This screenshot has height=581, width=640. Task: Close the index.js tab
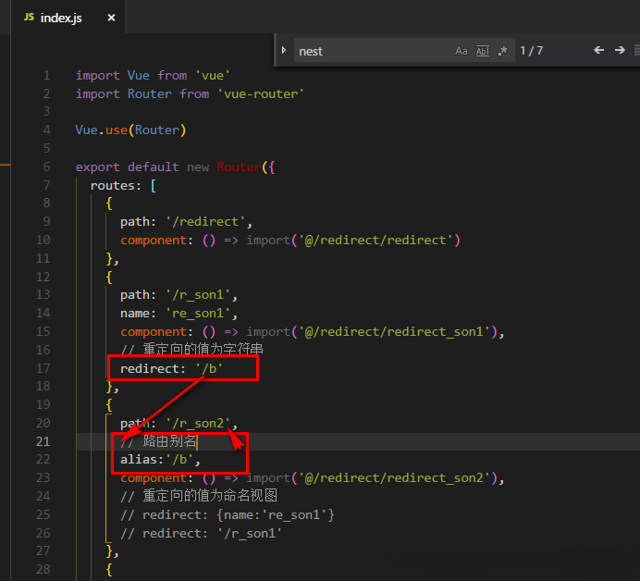pyautogui.click(x=111, y=18)
